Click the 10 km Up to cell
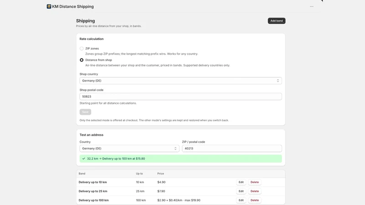This screenshot has height=205, width=365. (140, 182)
